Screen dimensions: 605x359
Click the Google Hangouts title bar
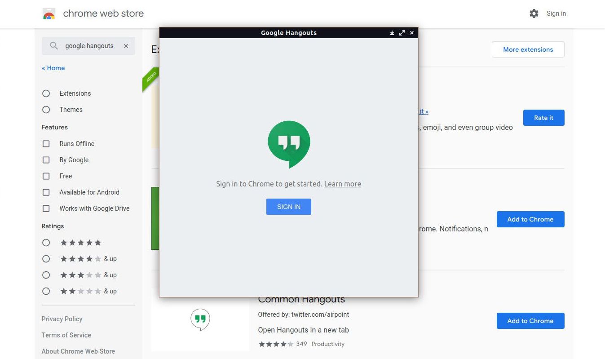(289, 33)
